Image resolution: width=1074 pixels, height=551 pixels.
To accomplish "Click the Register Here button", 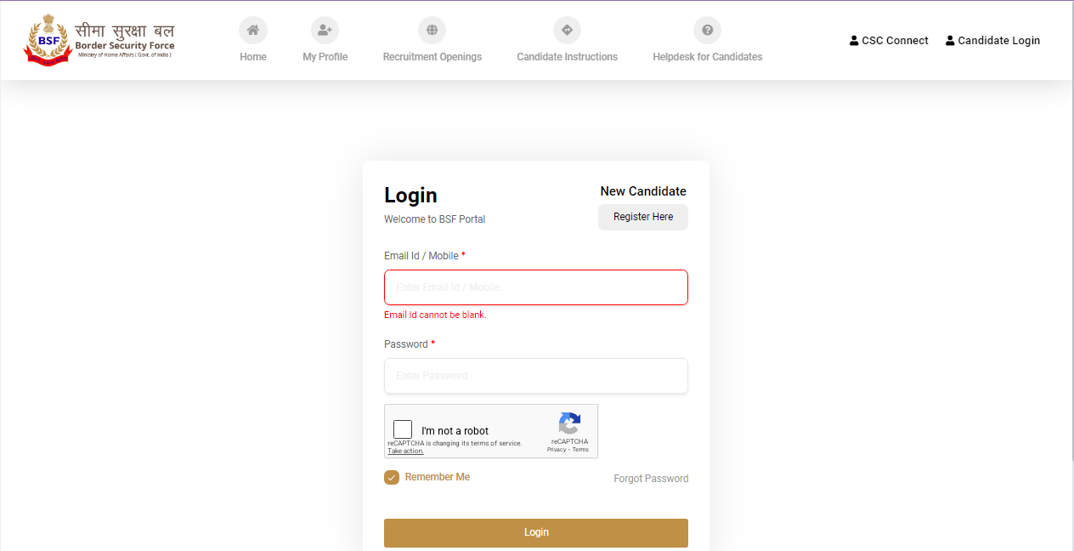I will (x=643, y=217).
